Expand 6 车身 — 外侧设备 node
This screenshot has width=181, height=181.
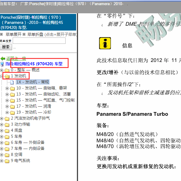(x=2, y=143)
